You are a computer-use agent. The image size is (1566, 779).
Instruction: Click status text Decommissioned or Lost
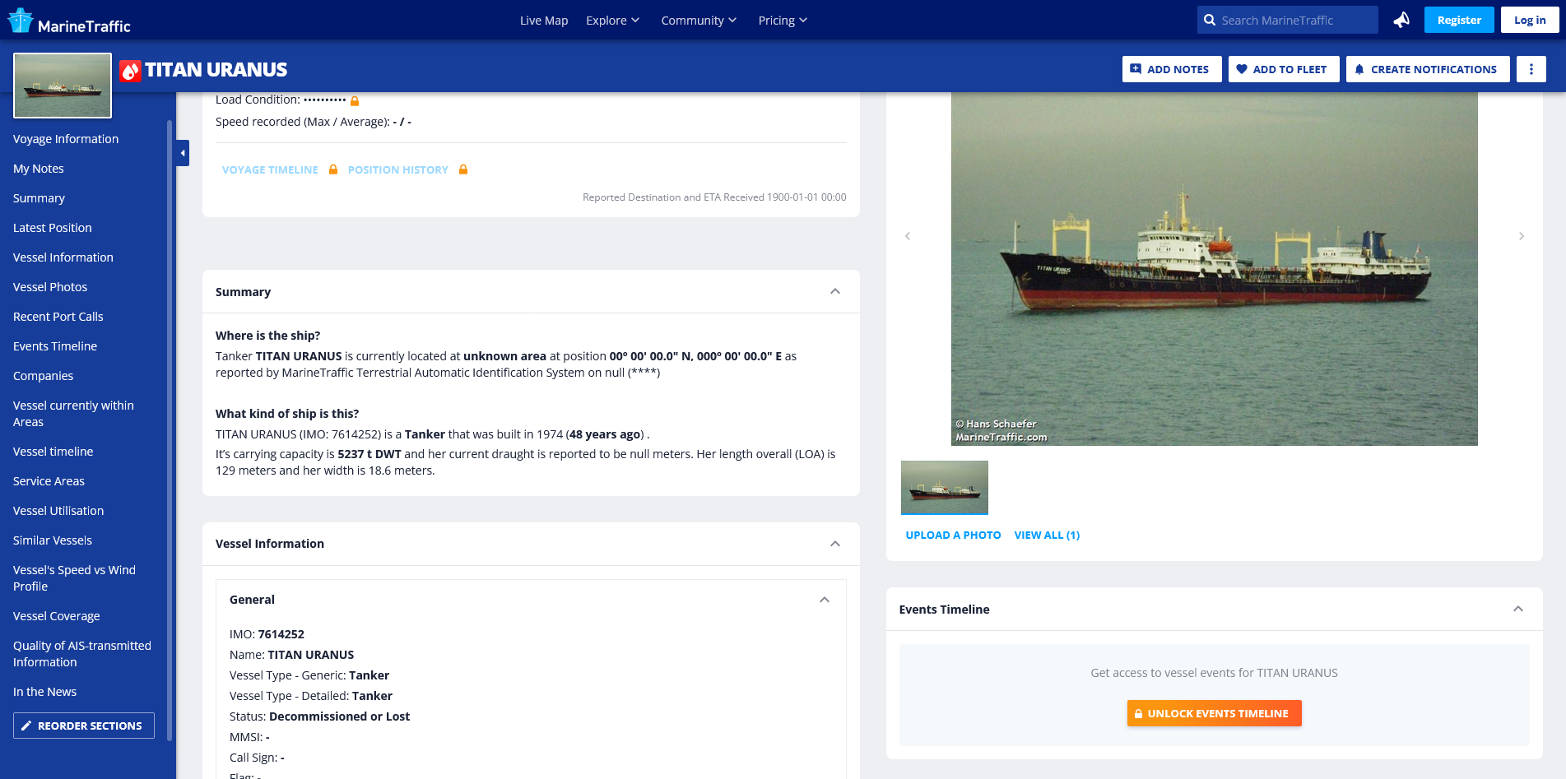[339, 716]
